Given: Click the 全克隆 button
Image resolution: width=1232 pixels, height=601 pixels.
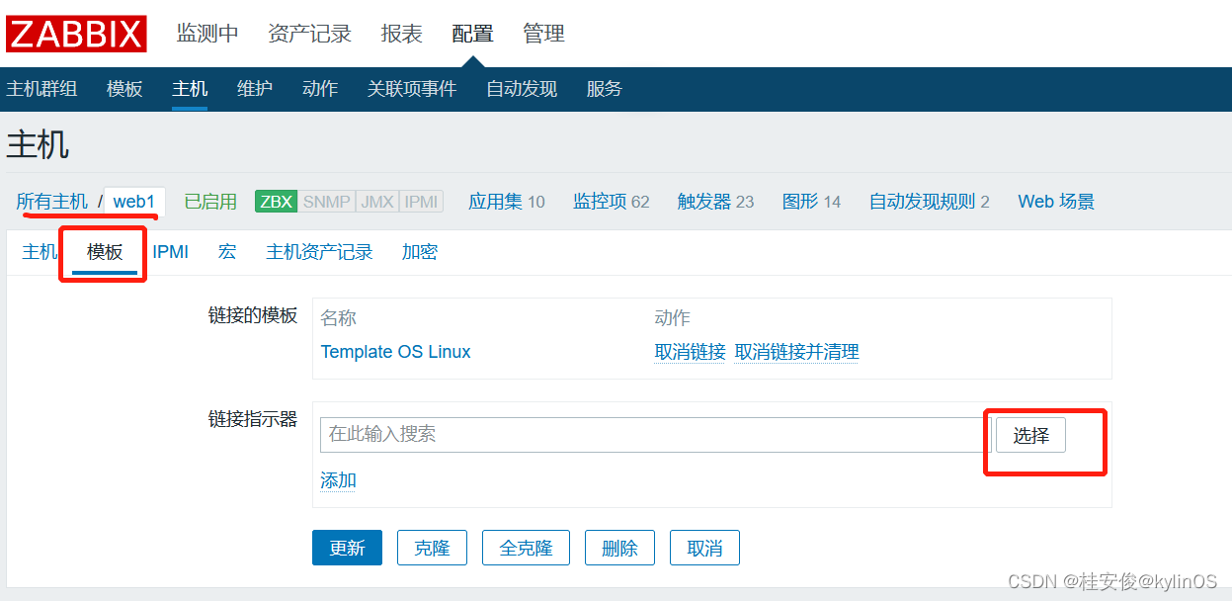Looking at the screenshot, I should click(x=526, y=548).
